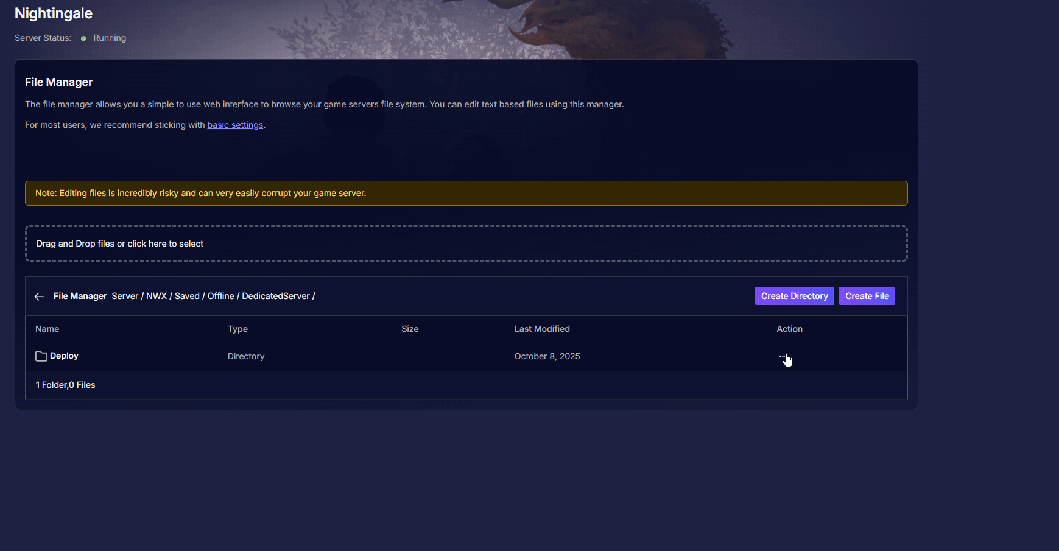Open the three-dot action menu for Deploy
Image resolution: width=1059 pixels, height=551 pixels.
[783, 356]
